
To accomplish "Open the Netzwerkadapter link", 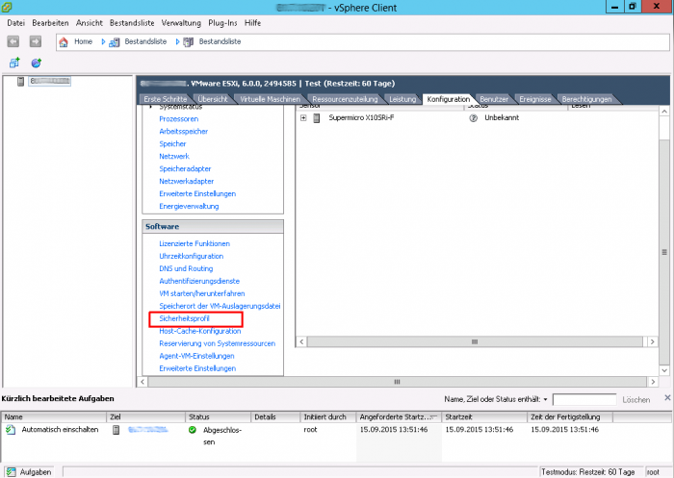I will coord(187,181).
